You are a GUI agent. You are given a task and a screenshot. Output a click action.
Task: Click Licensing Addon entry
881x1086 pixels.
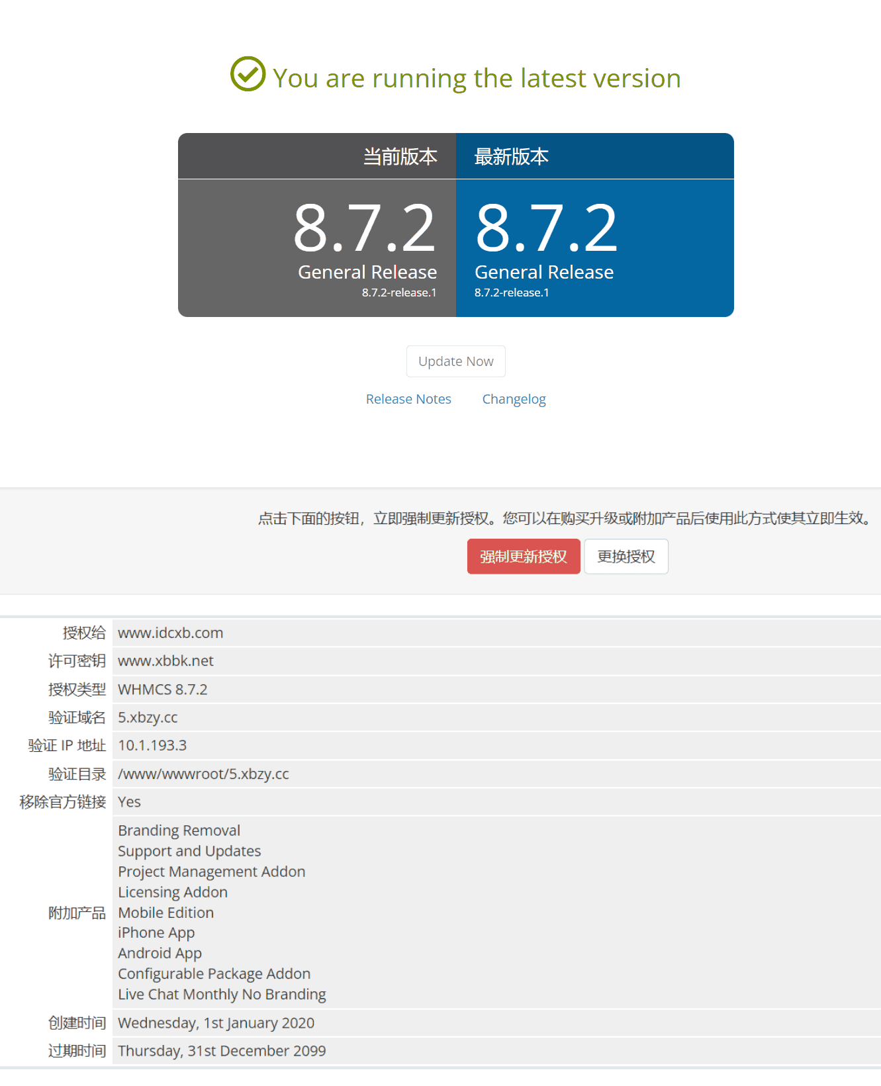click(x=173, y=892)
